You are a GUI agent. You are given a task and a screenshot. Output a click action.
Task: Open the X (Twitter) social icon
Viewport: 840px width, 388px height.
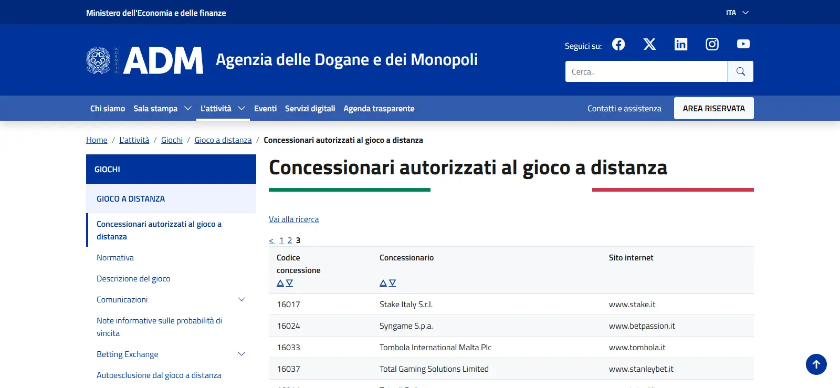[649, 44]
